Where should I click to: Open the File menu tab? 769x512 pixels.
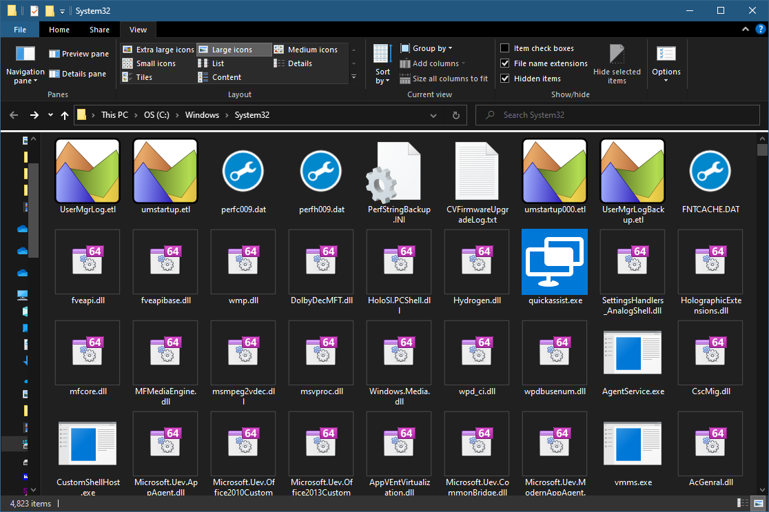click(20, 30)
